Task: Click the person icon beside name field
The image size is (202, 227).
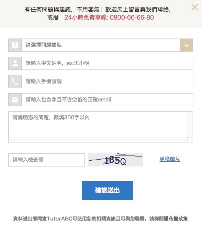Action: [x=15, y=63]
